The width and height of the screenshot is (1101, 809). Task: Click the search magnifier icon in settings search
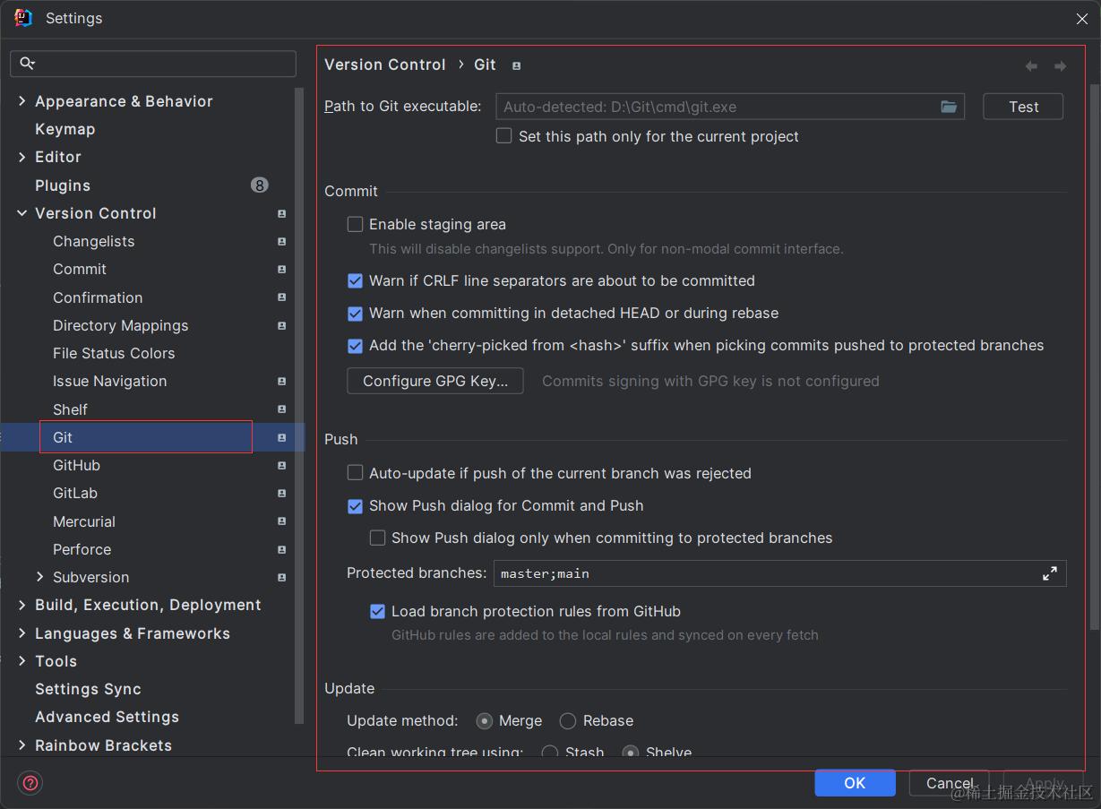(27, 63)
